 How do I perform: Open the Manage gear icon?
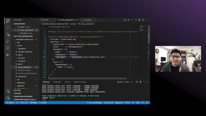8,98
